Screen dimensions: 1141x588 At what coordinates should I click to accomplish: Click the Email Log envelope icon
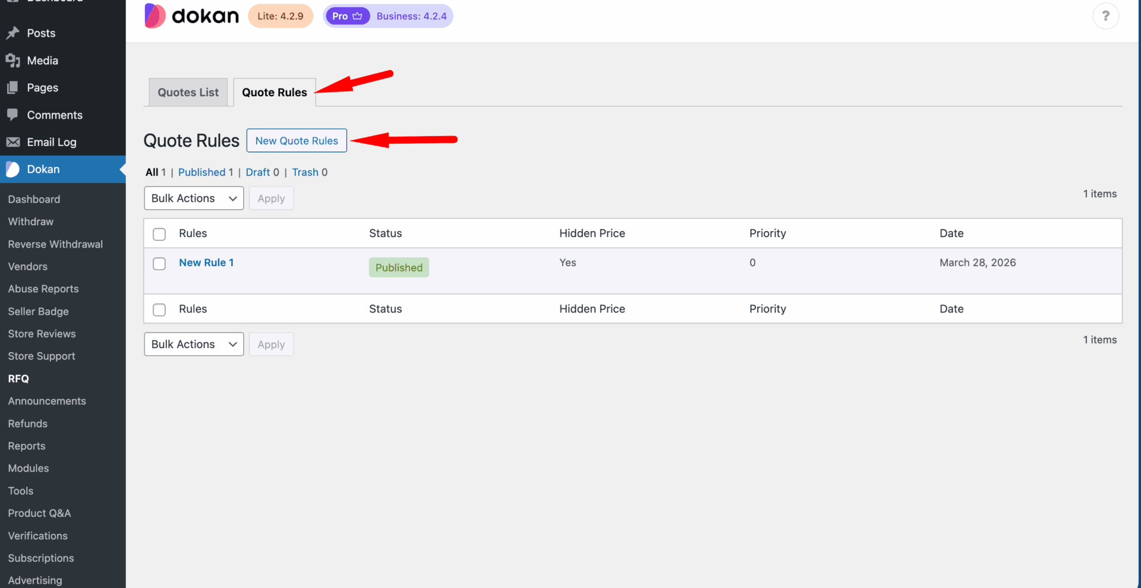click(x=12, y=142)
